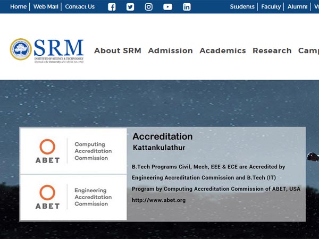Viewport: 319px width, 239px height.
Task: Open the Academics menu
Action: click(223, 50)
